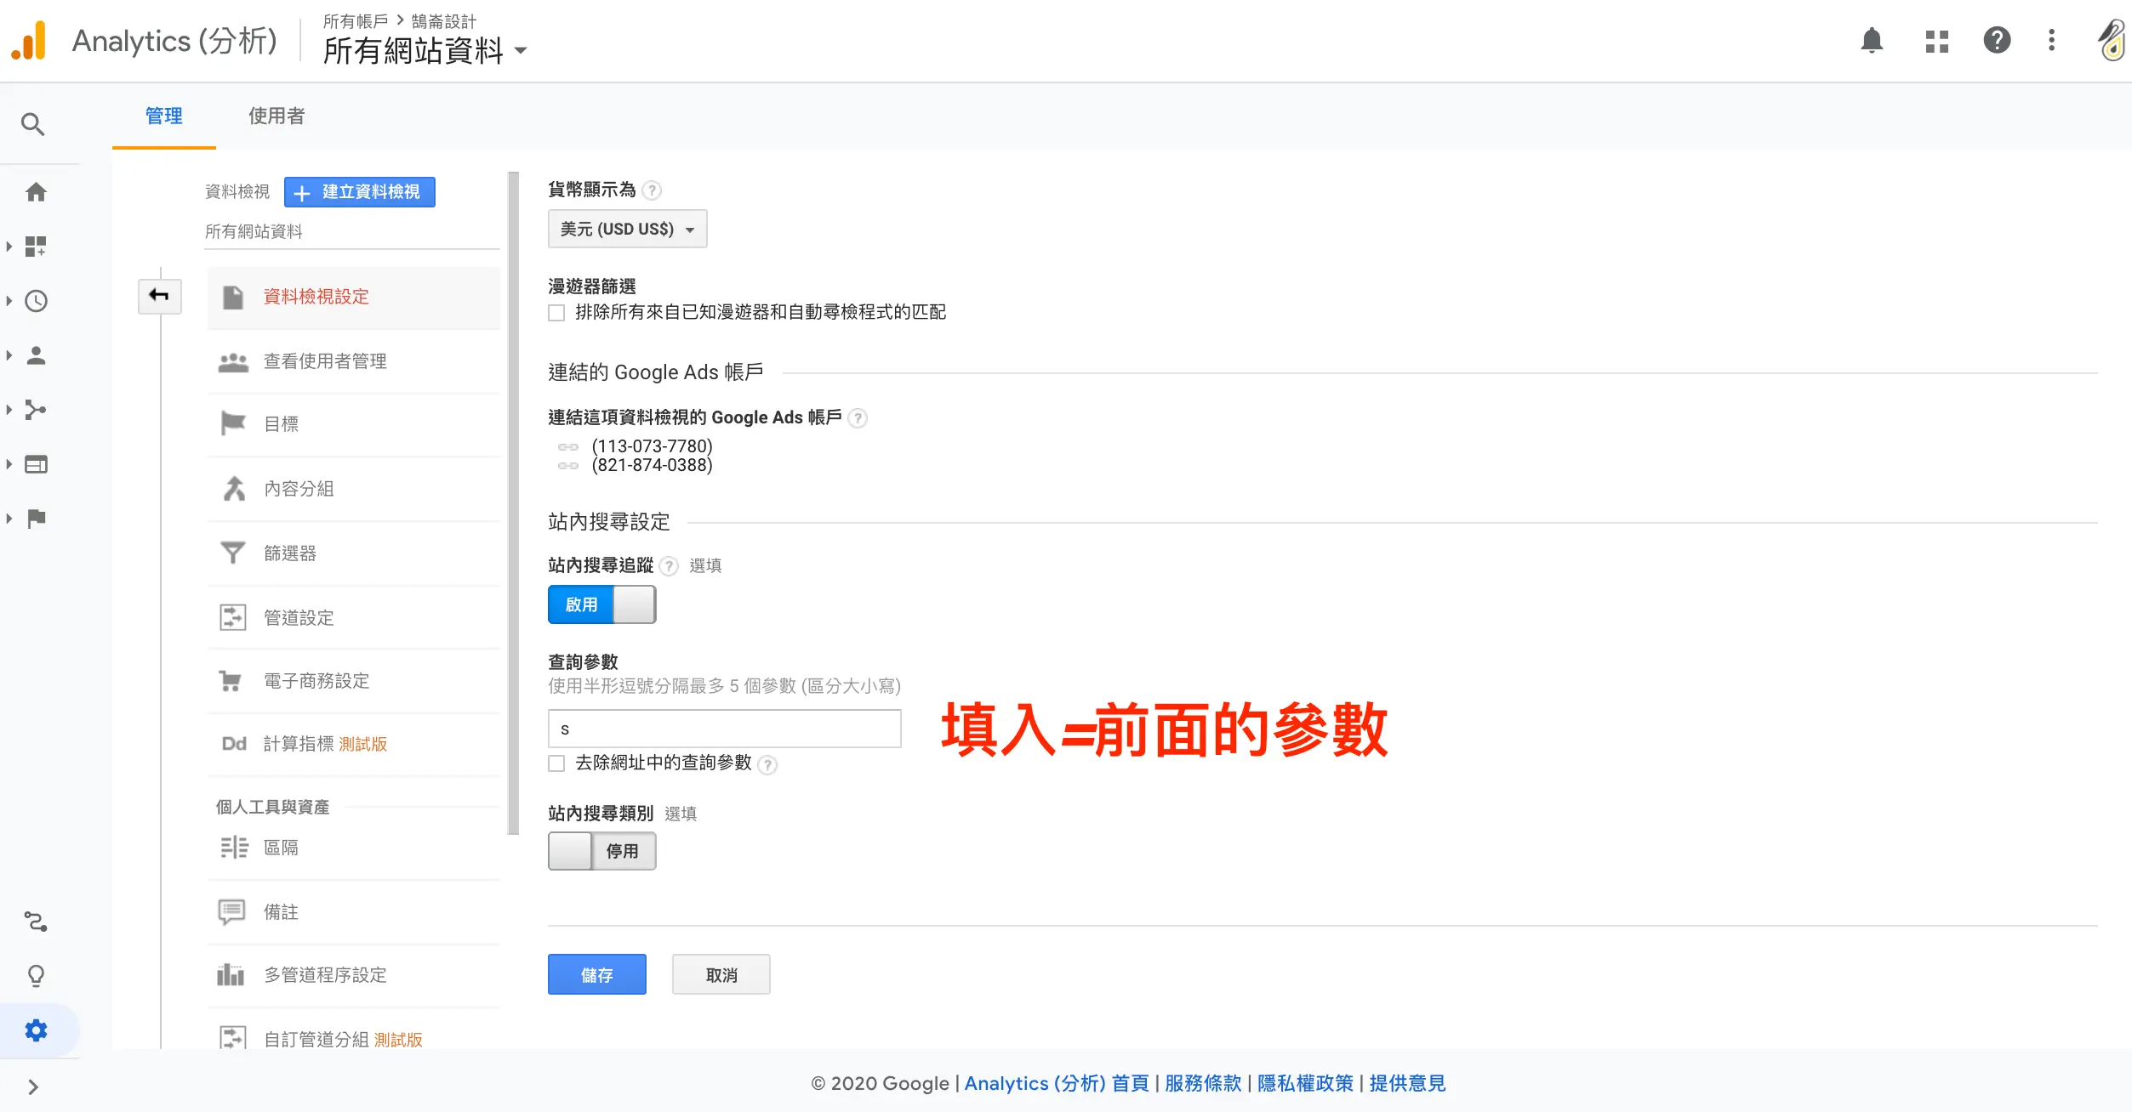This screenshot has height=1112, width=2132.
Task: Open 目標 menu item
Action: coord(353,424)
